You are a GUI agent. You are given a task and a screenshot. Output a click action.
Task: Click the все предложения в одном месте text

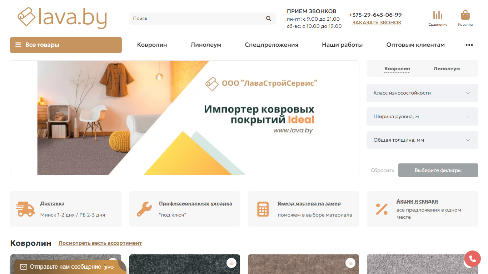pyautogui.click(x=429, y=214)
